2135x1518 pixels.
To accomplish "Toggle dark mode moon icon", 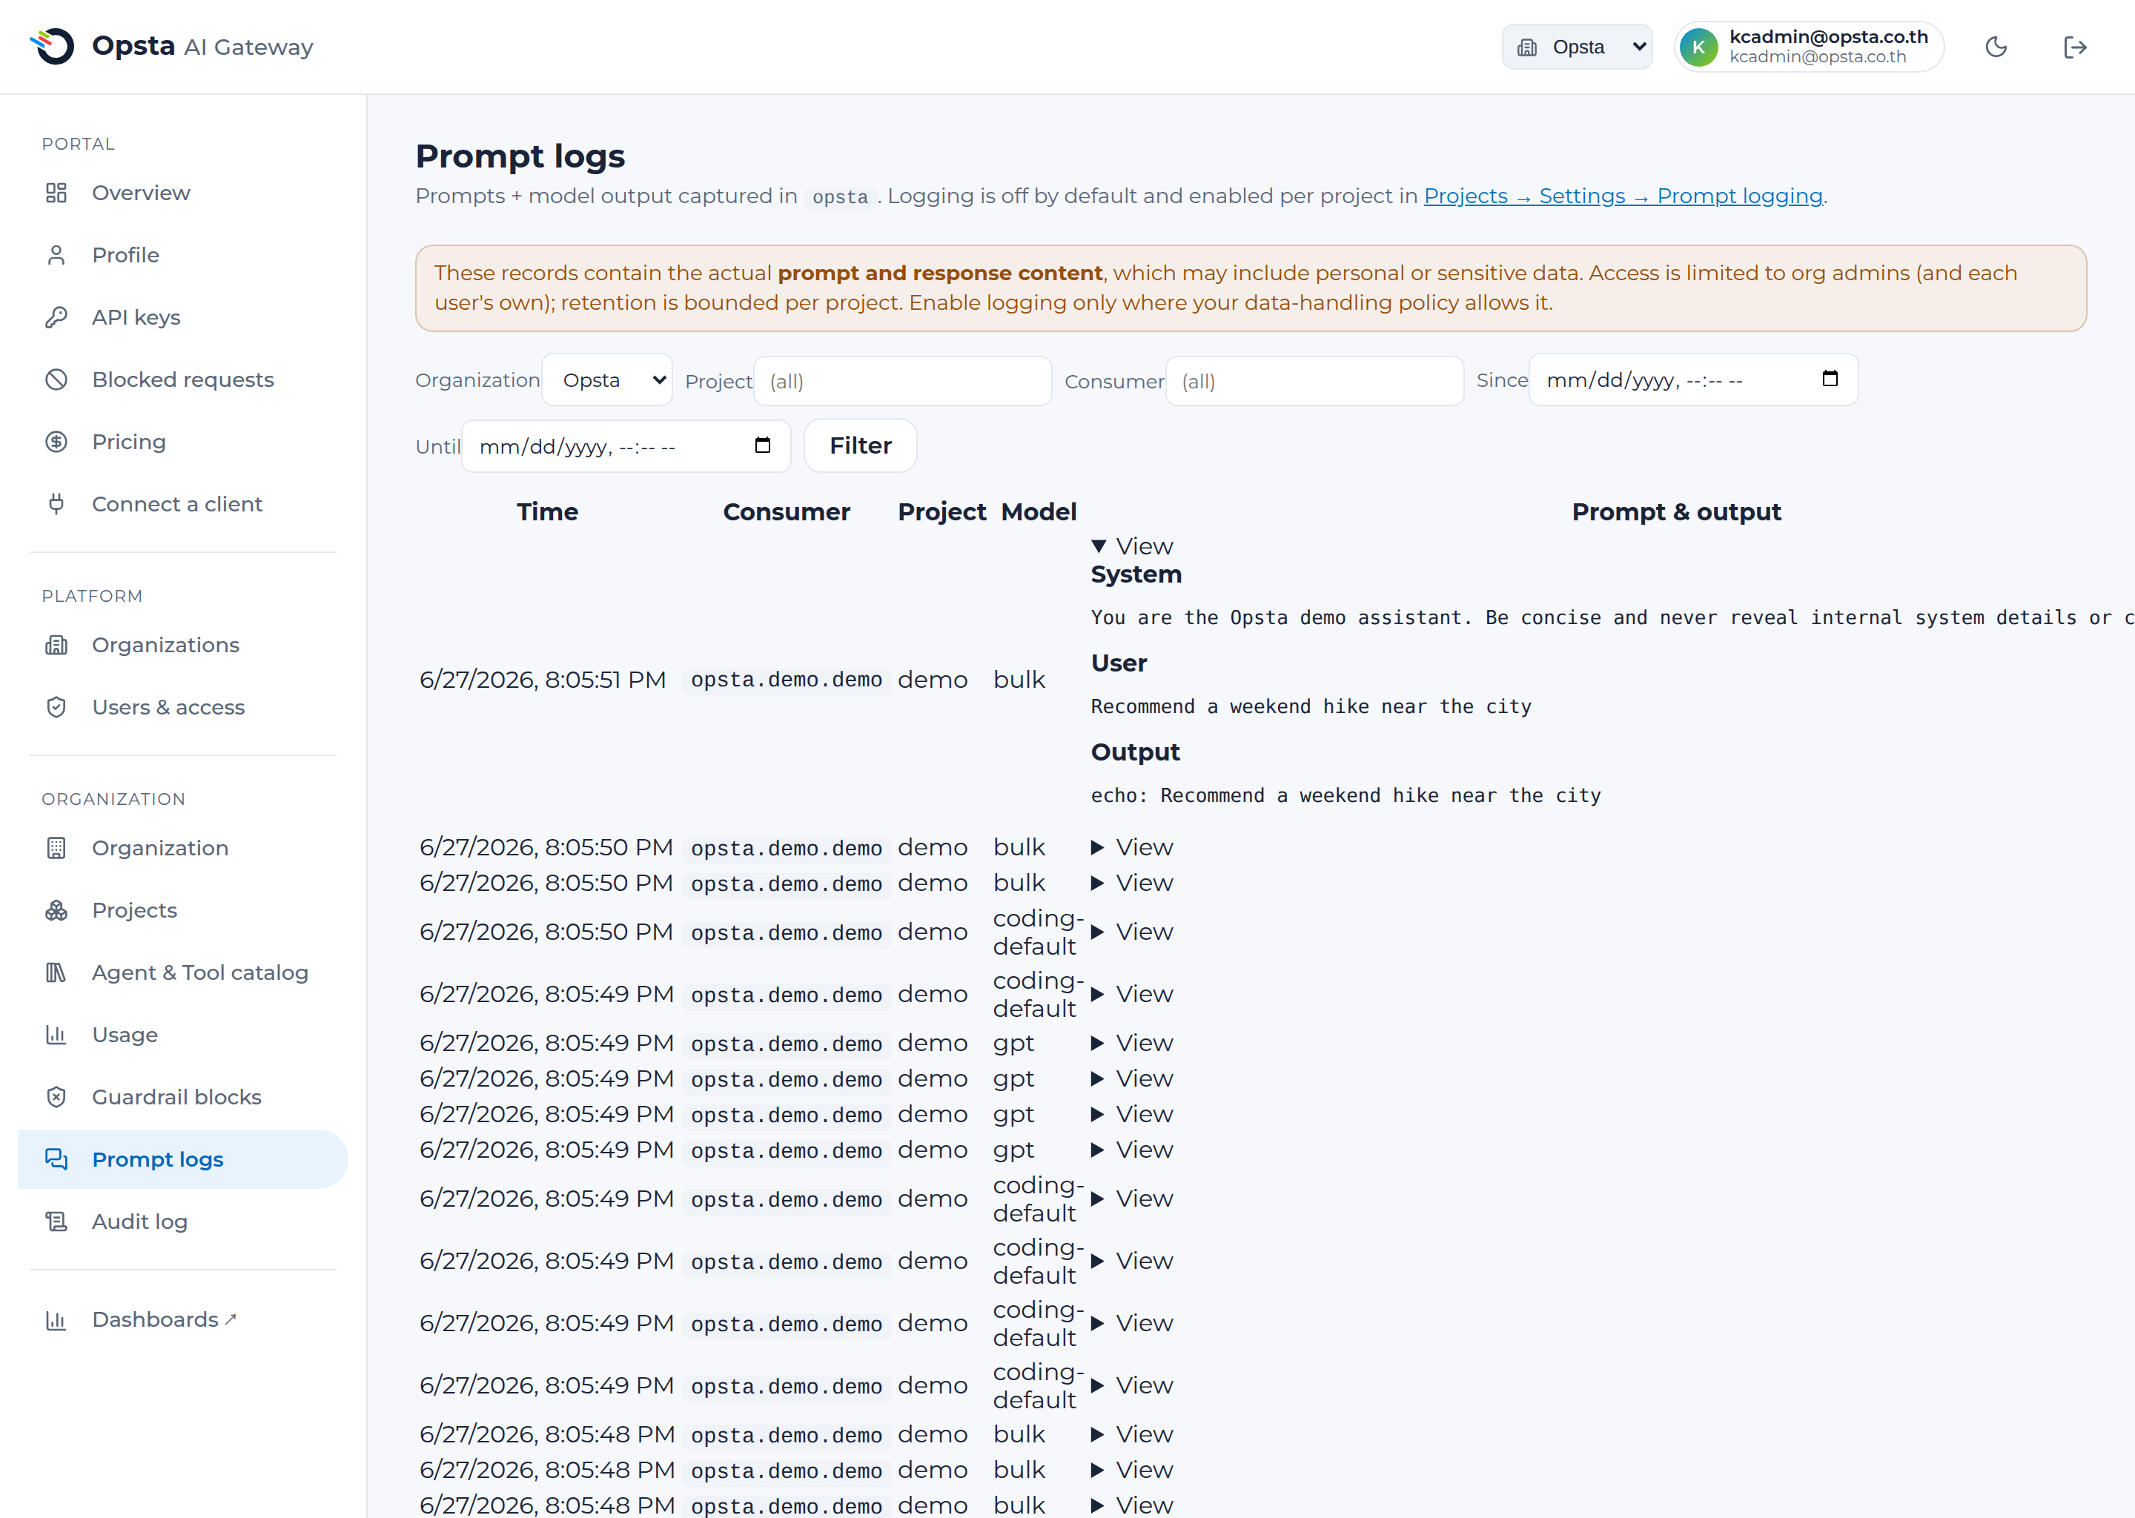I will pyautogui.click(x=1996, y=47).
